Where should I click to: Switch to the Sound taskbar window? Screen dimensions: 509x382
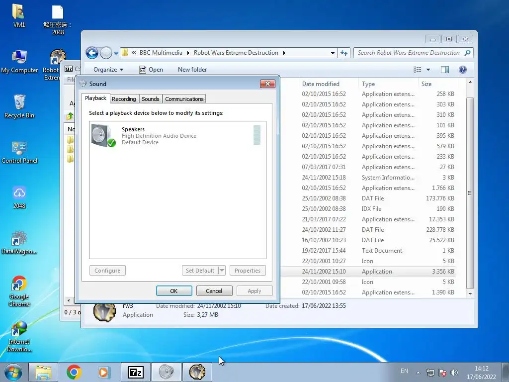[x=166, y=372]
